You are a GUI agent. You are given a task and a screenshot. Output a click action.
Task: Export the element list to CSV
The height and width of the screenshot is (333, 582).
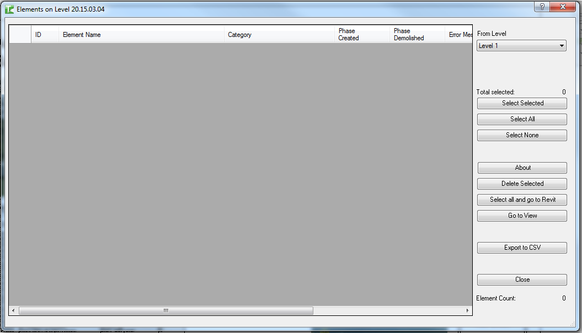click(x=522, y=248)
